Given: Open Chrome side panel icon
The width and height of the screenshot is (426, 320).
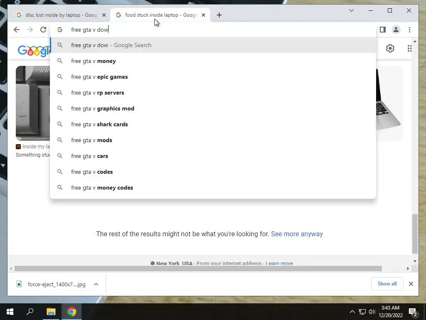Looking at the screenshot, I should (x=383, y=30).
